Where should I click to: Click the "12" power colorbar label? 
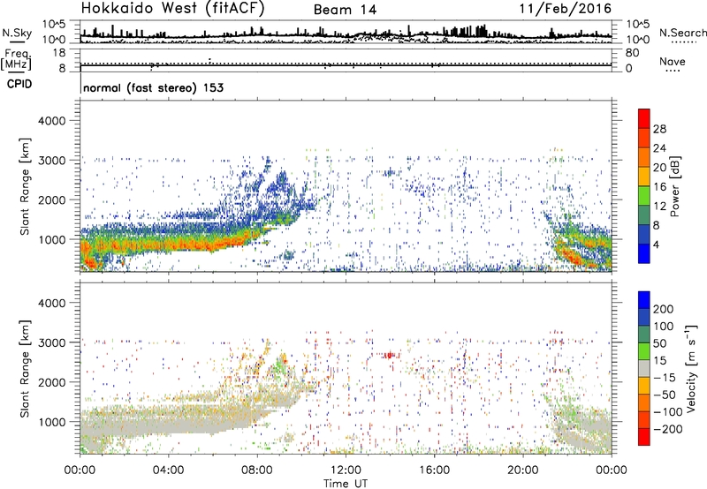click(x=659, y=207)
